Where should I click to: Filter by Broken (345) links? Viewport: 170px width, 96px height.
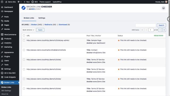[x=37, y=25]
